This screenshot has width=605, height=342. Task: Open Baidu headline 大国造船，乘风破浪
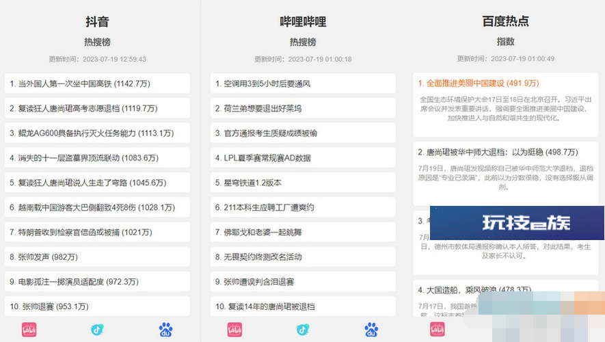click(x=474, y=290)
